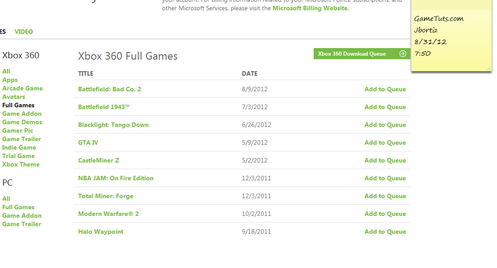This screenshot has height=268, width=497.
Task: Open Total Miner: Forge title
Action: pos(106,196)
